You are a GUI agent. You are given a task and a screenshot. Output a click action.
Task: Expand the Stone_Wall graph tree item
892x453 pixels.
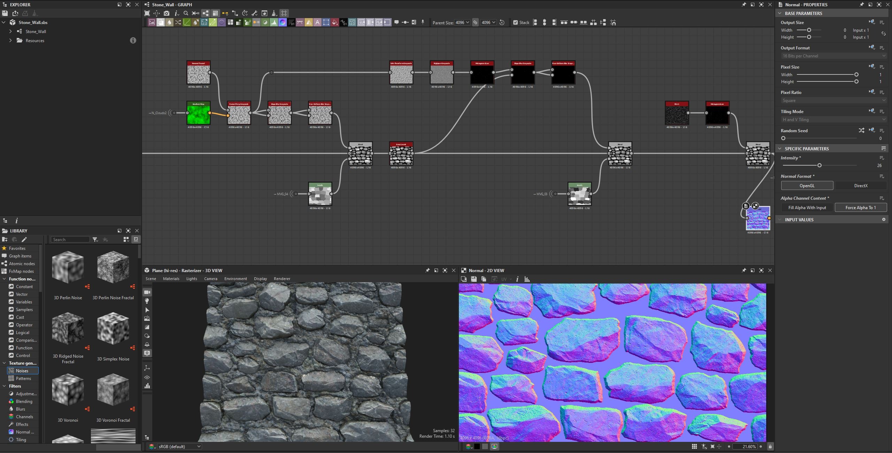click(x=10, y=31)
